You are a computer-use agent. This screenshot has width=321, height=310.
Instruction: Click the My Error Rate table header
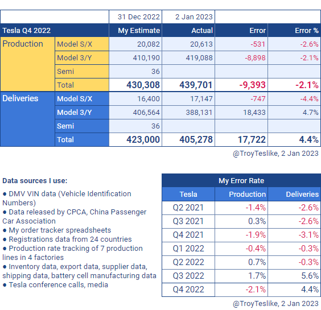coord(241,180)
